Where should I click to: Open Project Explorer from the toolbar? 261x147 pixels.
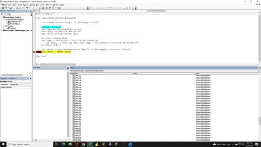point(46,8)
